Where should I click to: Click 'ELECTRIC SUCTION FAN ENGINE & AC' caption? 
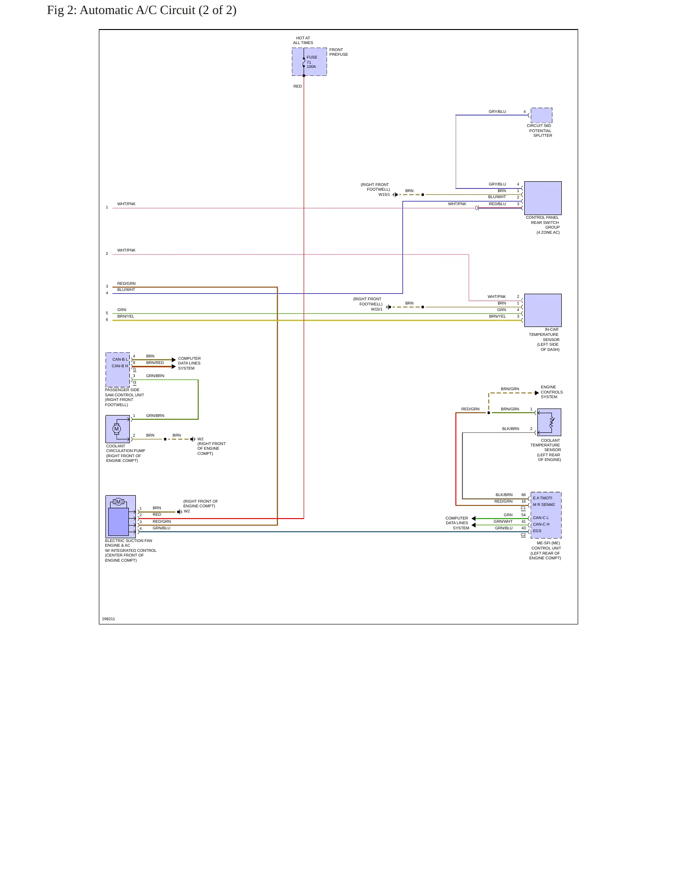(131, 550)
